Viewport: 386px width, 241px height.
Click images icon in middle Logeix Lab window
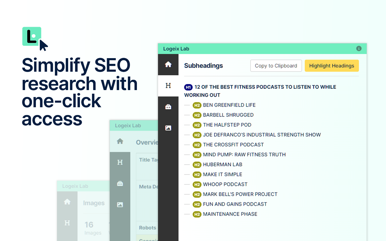[x=120, y=205]
